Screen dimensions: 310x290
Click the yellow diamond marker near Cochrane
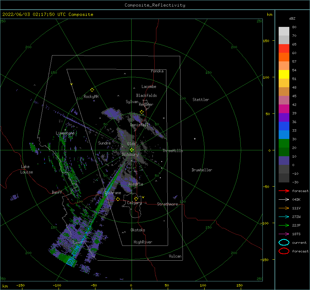pos(118,199)
